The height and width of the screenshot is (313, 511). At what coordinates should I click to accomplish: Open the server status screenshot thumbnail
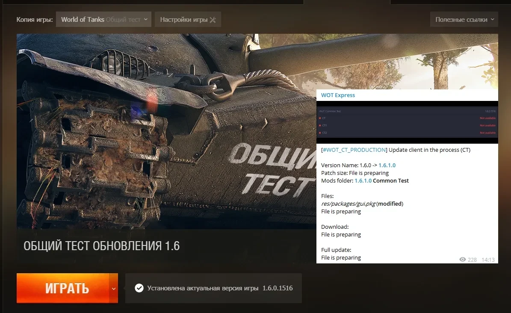tap(407, 122)
